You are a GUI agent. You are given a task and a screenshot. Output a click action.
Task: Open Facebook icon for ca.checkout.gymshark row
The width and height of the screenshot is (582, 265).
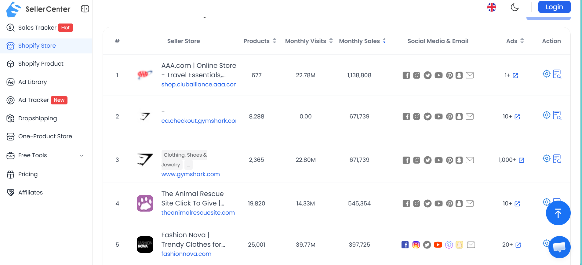(406, 117)
